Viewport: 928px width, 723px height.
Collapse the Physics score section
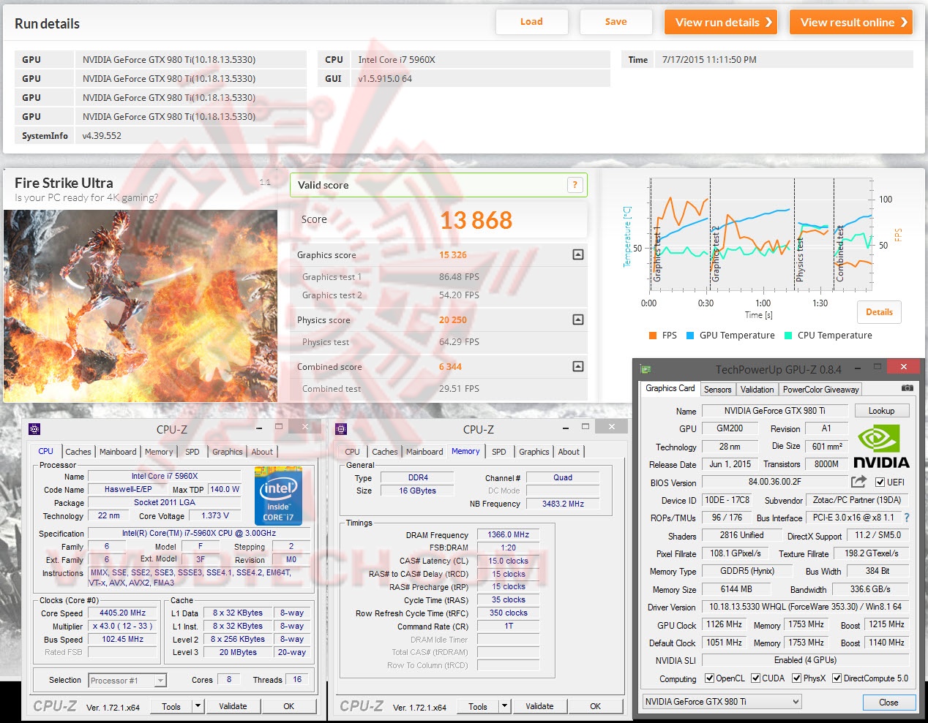[x=578, y=319]
